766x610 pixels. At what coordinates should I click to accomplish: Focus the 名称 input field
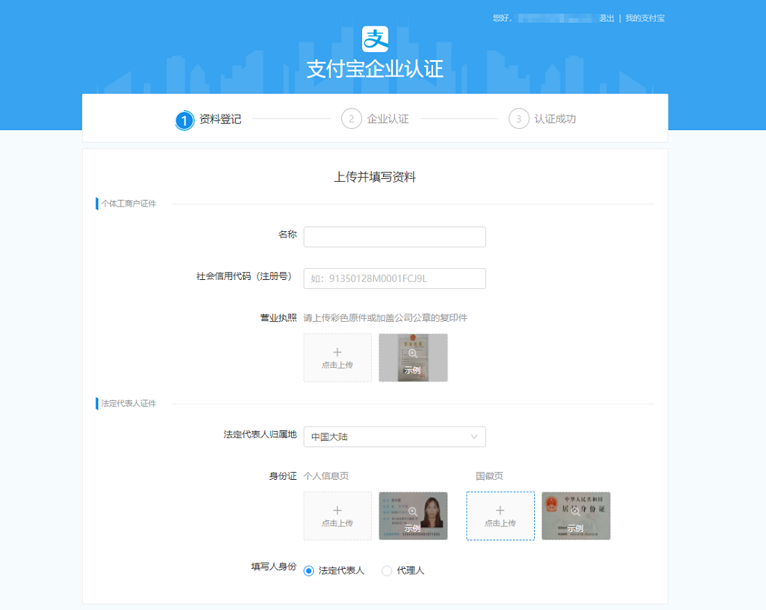coord(395,237)
